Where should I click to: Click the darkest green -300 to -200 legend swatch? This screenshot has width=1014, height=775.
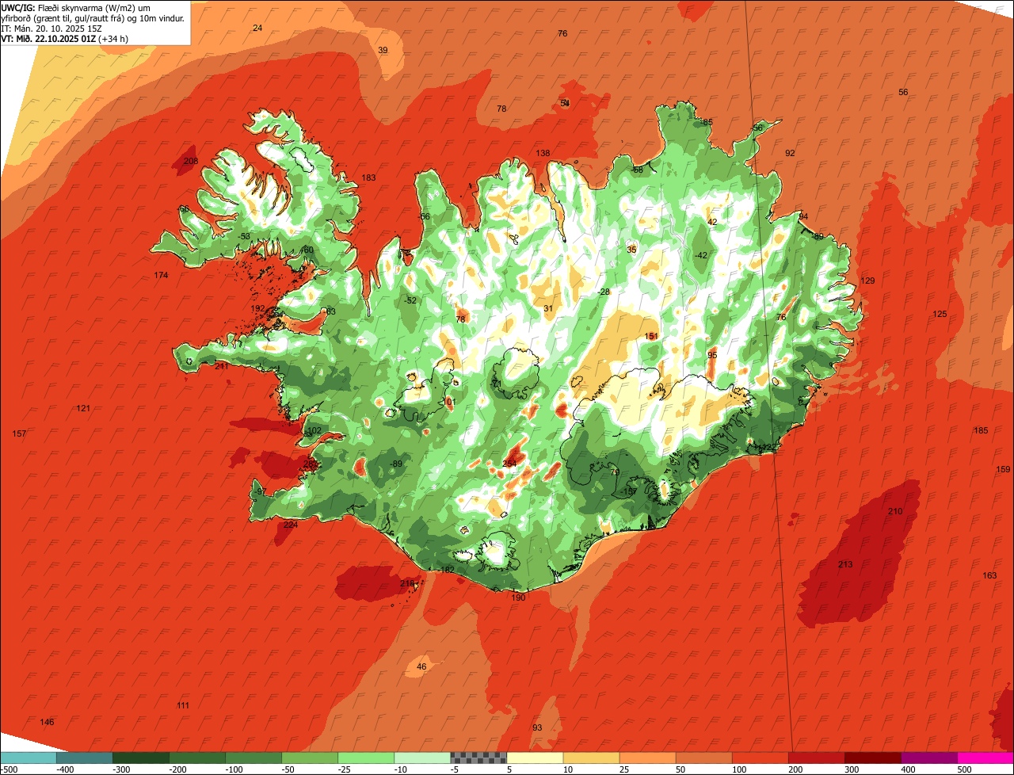pyautogui.click(x=141, y=758)
